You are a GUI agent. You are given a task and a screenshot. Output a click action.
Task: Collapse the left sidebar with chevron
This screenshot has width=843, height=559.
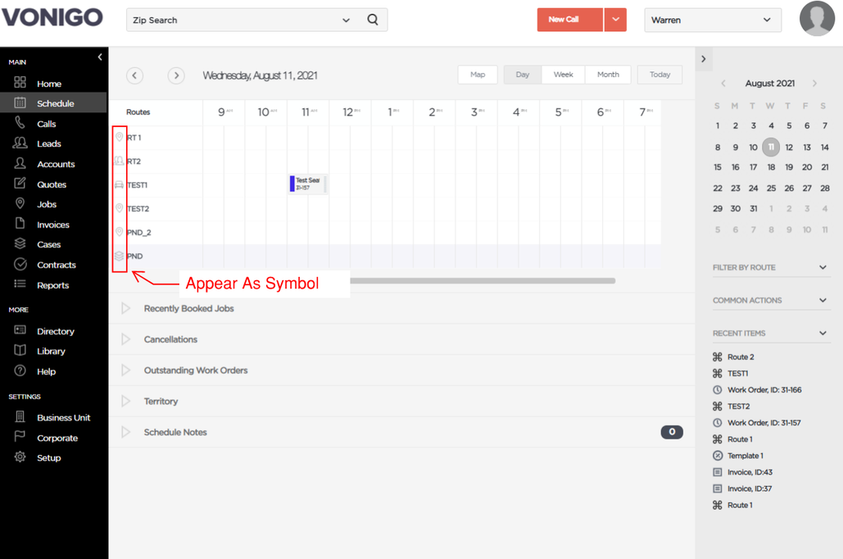tap(100, 57)
